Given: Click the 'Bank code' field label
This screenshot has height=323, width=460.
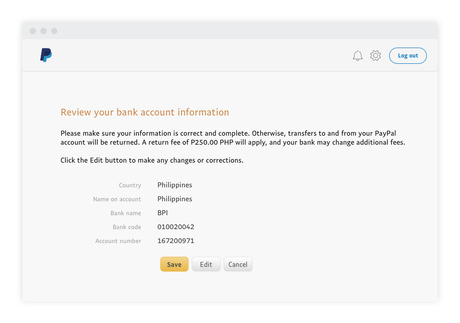Looking at the screenshot, I should 127,227.
